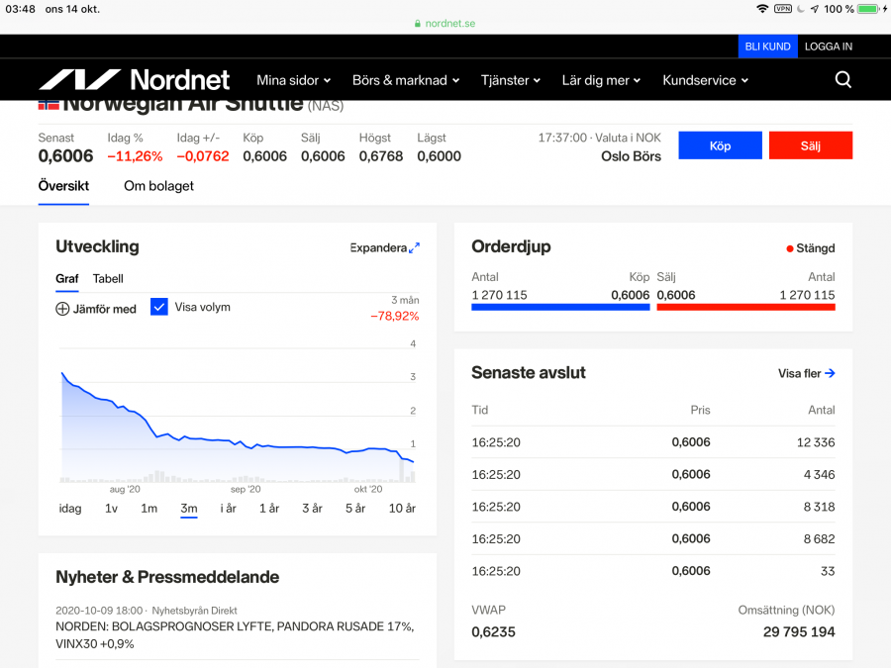Click the trade row with Antal 8 318

coord(653,507)
